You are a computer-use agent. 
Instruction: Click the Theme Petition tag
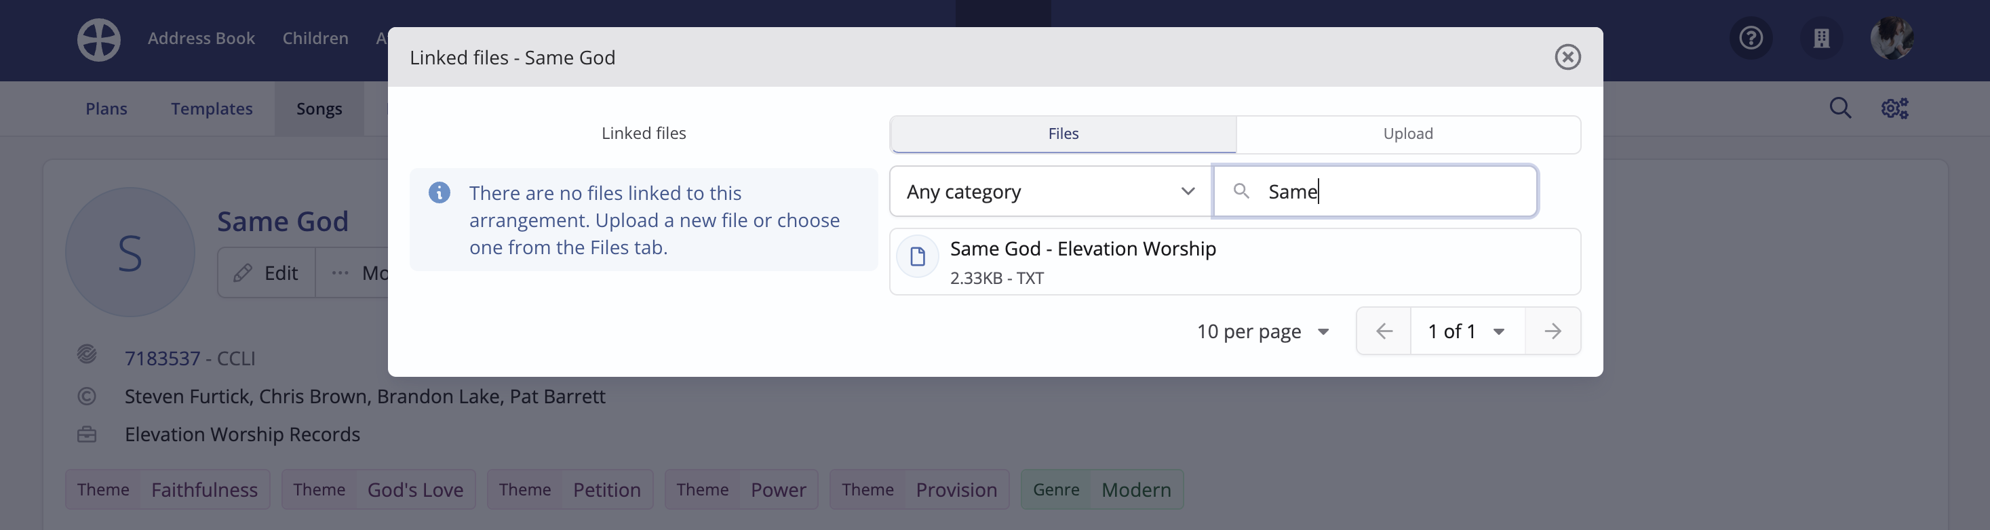click(x=570, y=490)
